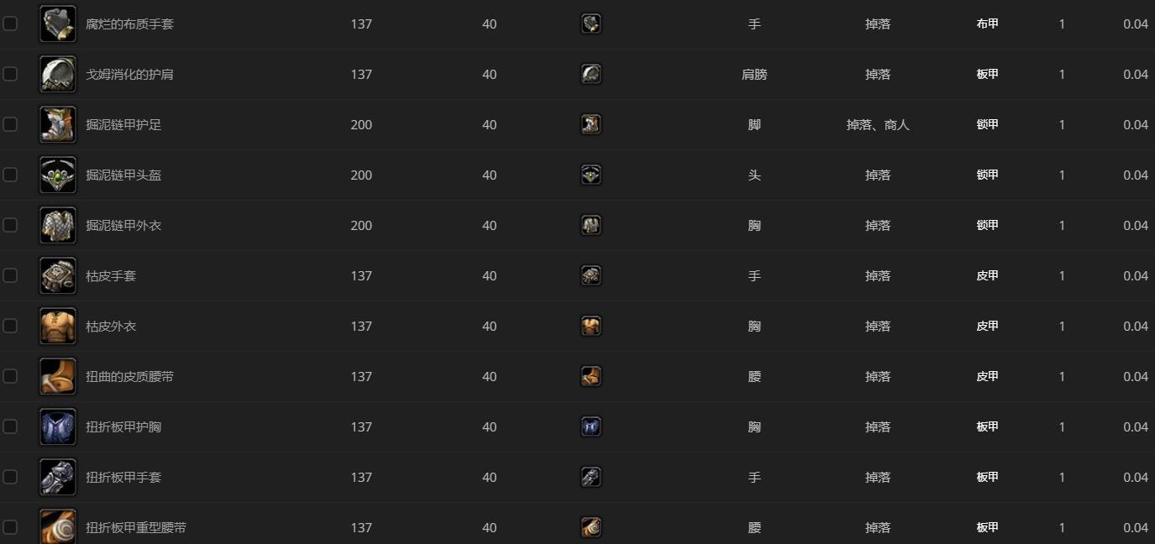
Task: Click the small appearance icon for 掘泥链甲外衣
Action: coord(591,225)
